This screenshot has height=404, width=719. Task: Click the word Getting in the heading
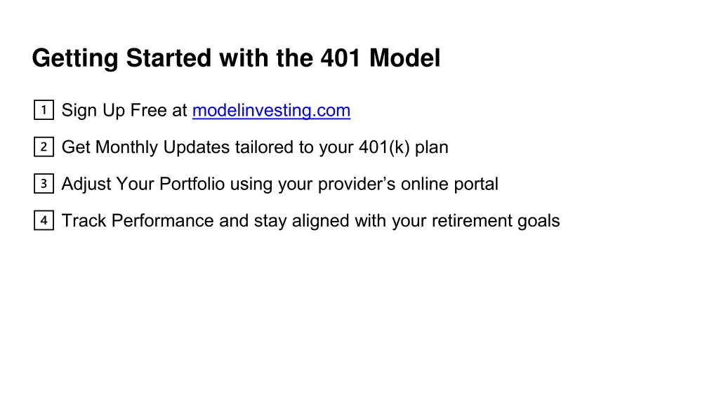point(75,59)
